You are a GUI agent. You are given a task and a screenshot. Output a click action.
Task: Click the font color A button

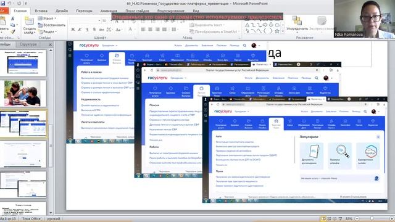[130, 30]
